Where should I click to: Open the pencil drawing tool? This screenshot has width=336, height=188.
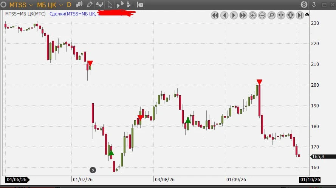(90, 5)
